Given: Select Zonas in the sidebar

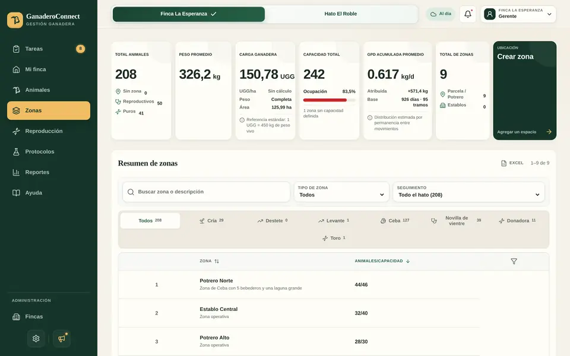Looking at the screenshot, I should (x=48, y=110).
